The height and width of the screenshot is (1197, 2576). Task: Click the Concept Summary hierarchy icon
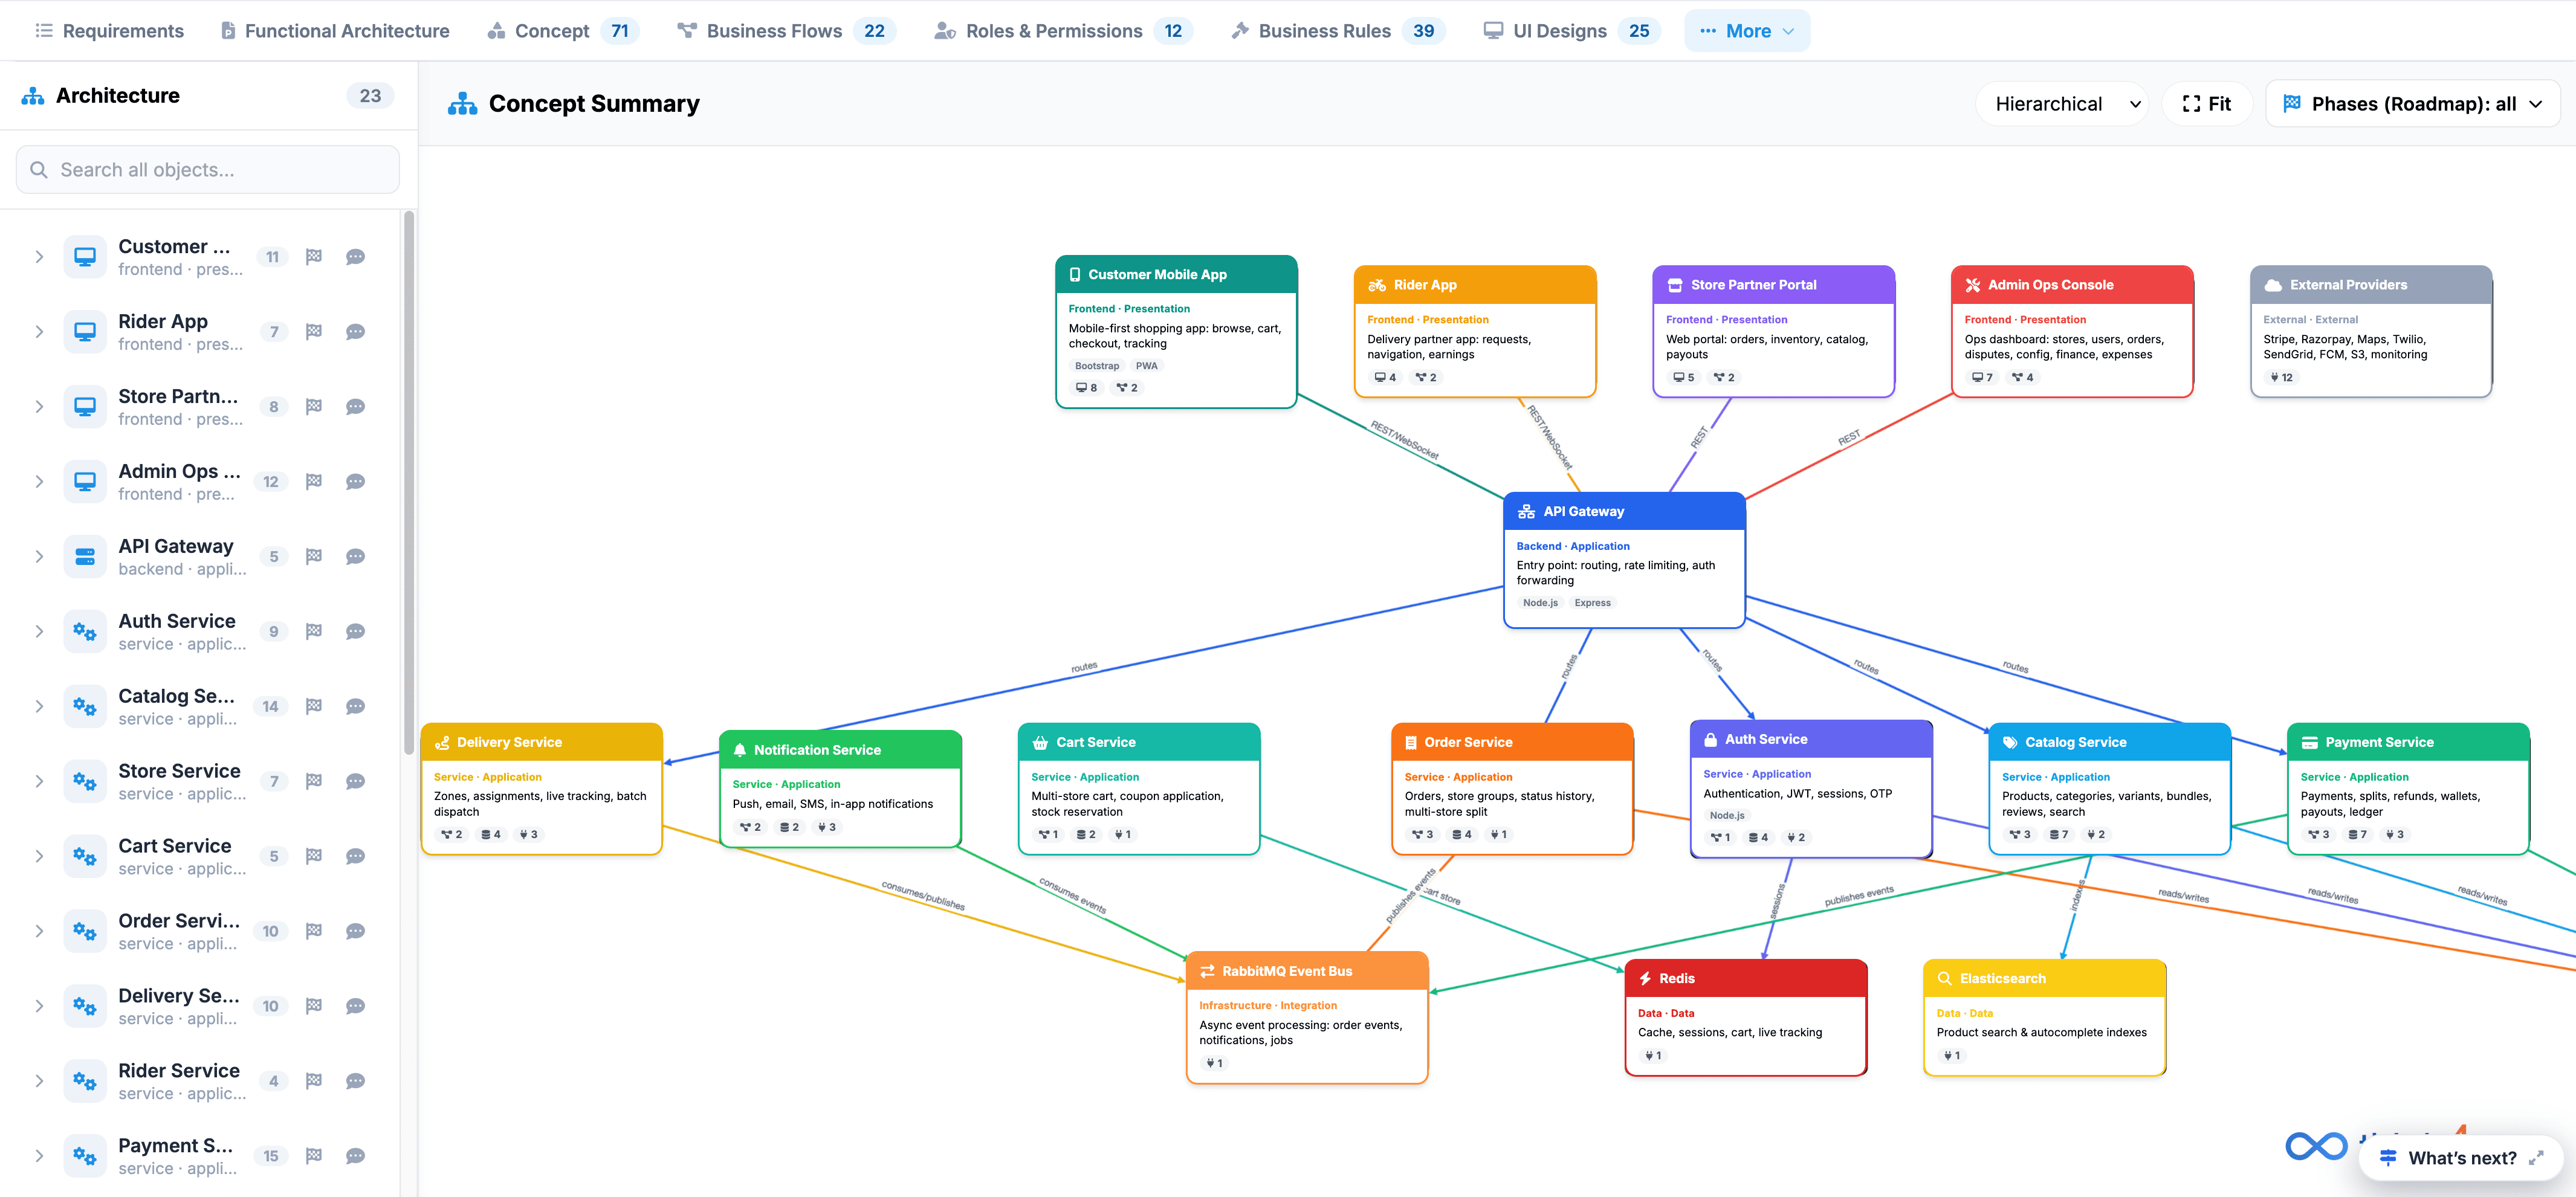(x=462, y=104)
